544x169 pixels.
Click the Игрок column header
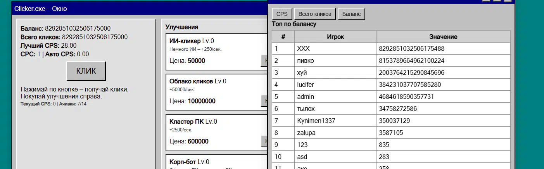tap(335, 37)
